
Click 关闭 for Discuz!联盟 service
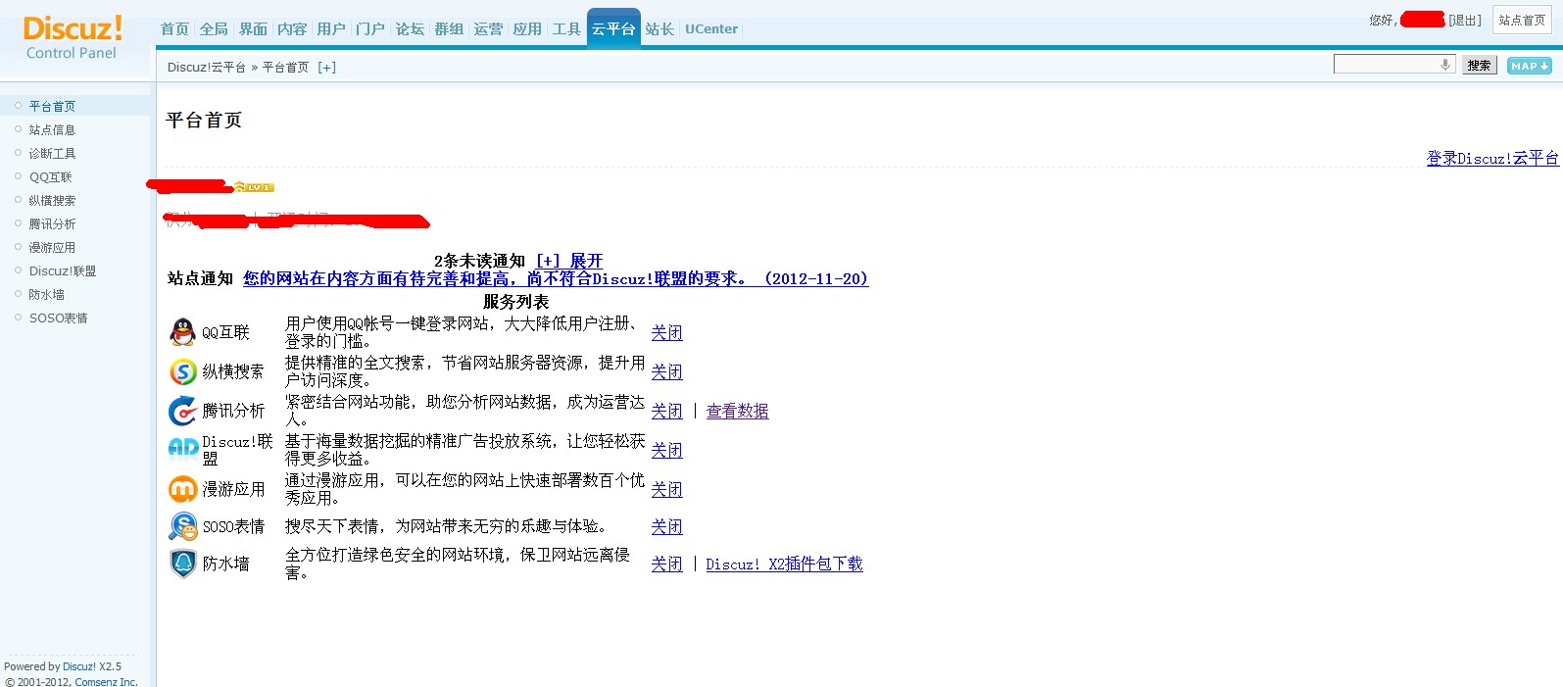click(667, 450)
